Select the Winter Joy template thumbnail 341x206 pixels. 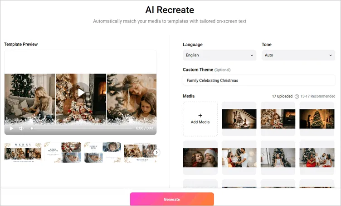[140, 152]
